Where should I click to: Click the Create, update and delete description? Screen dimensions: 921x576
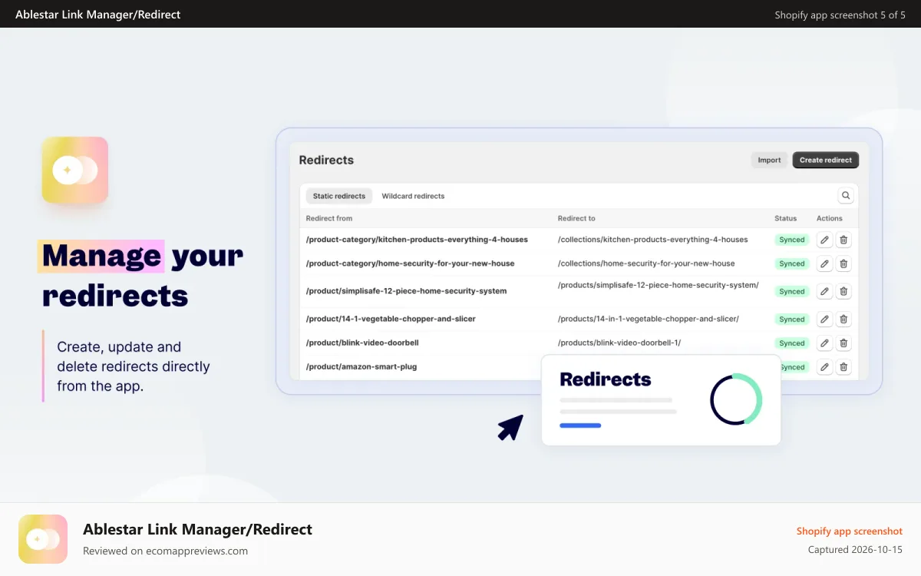click(134, 366)
